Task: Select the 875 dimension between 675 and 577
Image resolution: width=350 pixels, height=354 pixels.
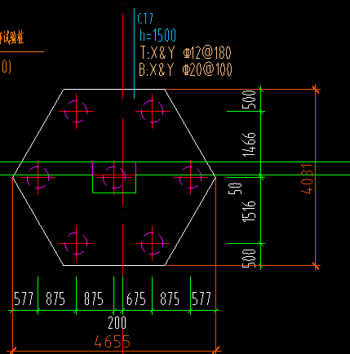Action: [170, 299]
